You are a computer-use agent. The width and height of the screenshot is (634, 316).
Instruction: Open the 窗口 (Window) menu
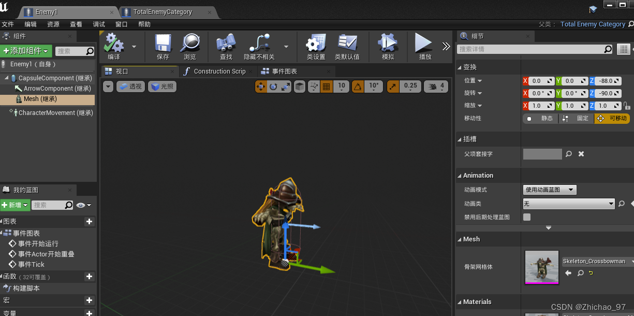coord(121,24)
